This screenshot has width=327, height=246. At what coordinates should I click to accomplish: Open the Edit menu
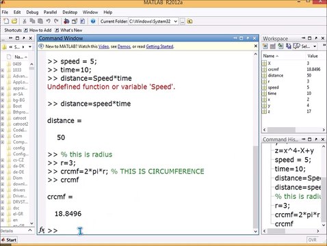[x=17, y=12]
